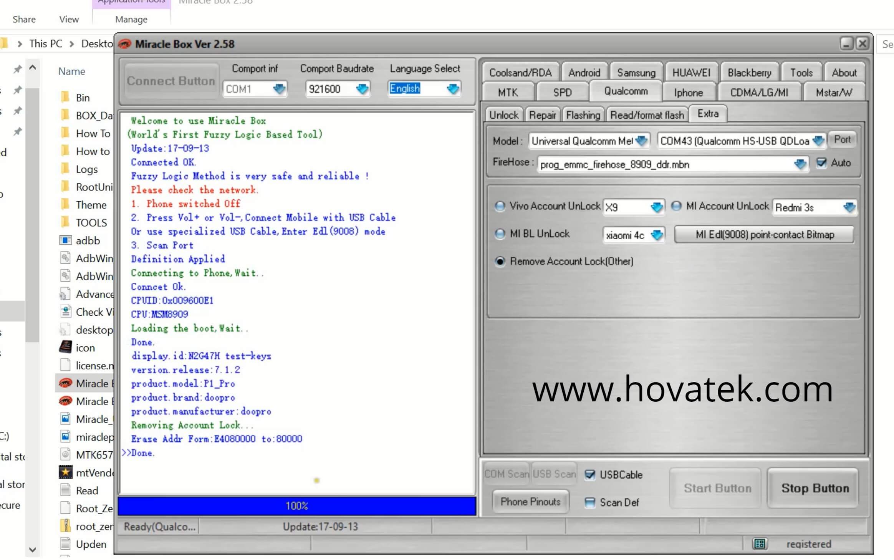894x560 pixels.
Task: Click the Theme folder icon in Explorer
Action: pos(65,204)
